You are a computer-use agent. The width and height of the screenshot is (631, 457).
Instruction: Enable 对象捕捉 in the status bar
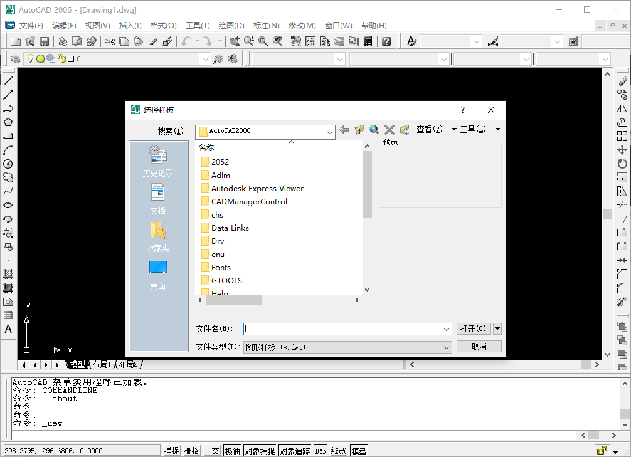pyautogui.click(x=260, y=450)
